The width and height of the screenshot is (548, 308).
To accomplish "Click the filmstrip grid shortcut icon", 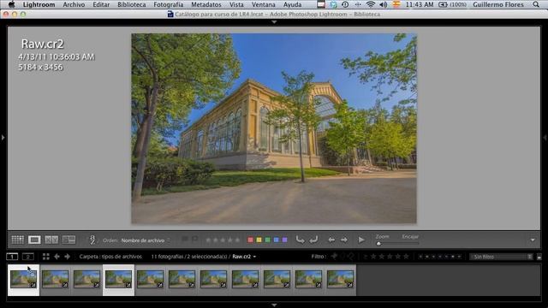I will (x=45, y=257).
